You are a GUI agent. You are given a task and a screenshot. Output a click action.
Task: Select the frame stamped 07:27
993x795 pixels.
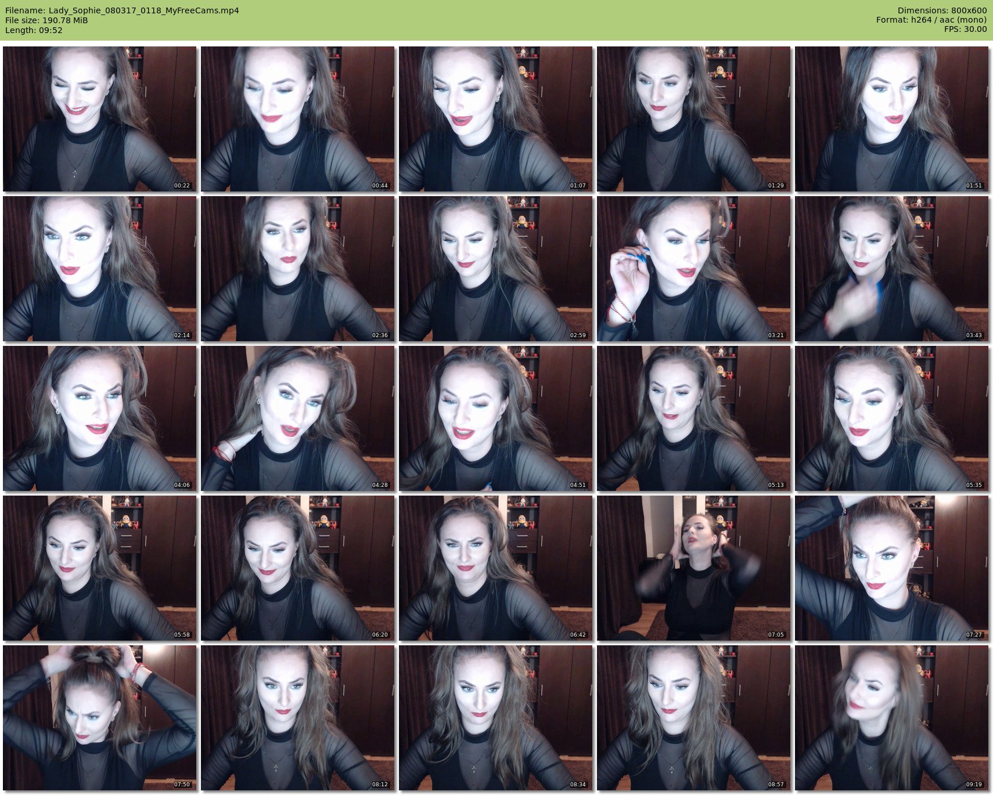[x=892, y=568]
